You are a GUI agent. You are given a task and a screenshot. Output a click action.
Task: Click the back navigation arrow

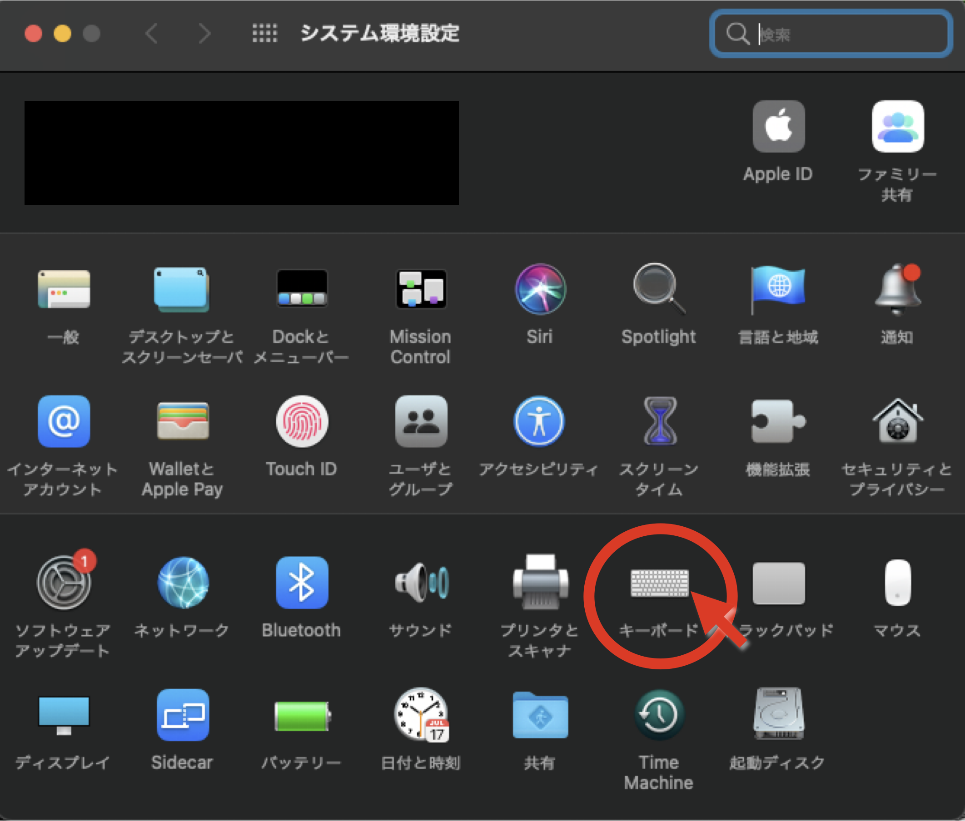coord(152,34)
